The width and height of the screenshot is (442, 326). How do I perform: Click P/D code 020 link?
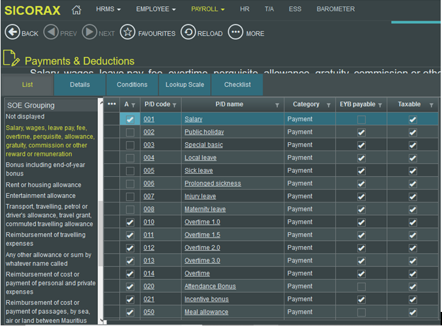coord(149,286)
